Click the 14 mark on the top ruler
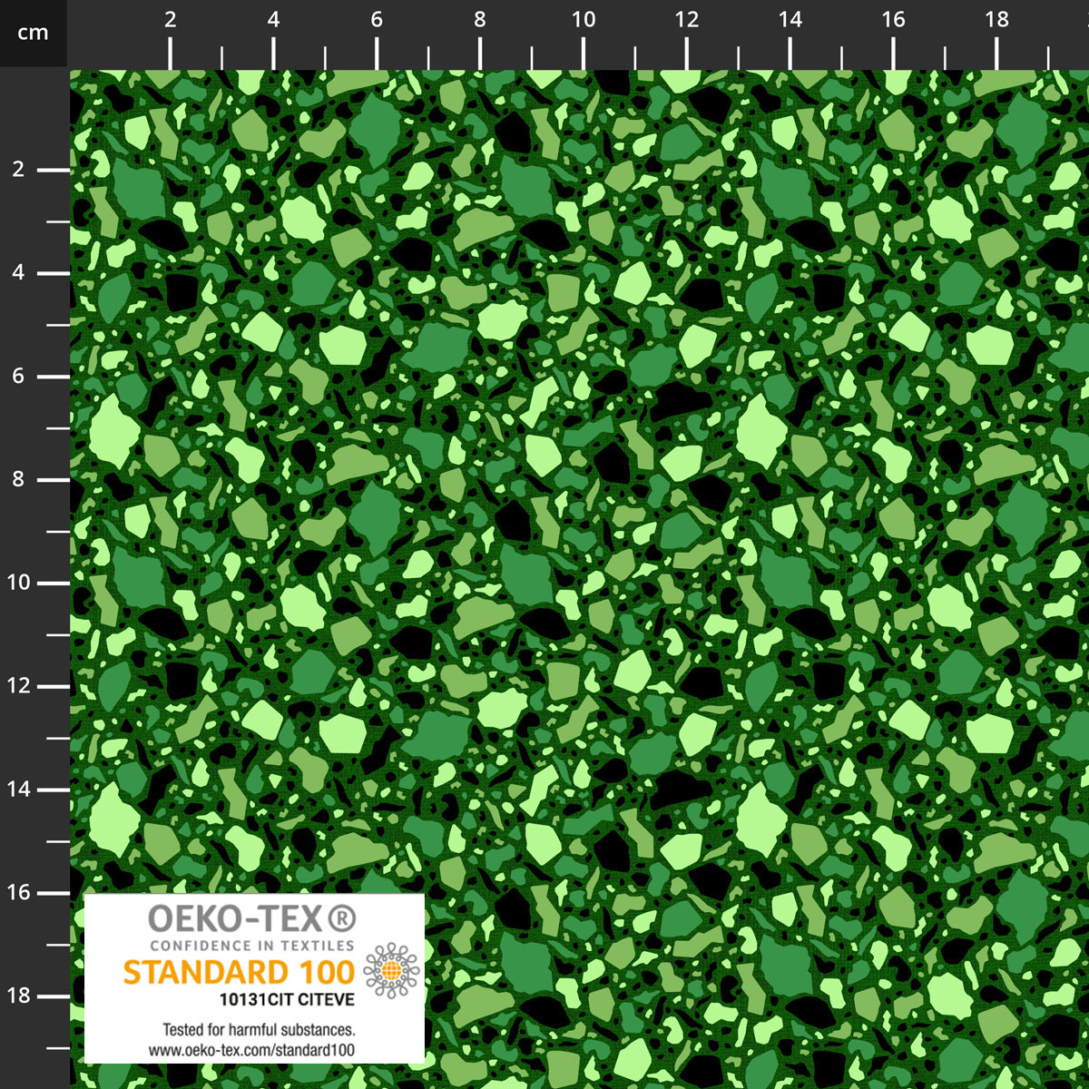Viewport: 1089px width, 1089px height. click(790, 20)
